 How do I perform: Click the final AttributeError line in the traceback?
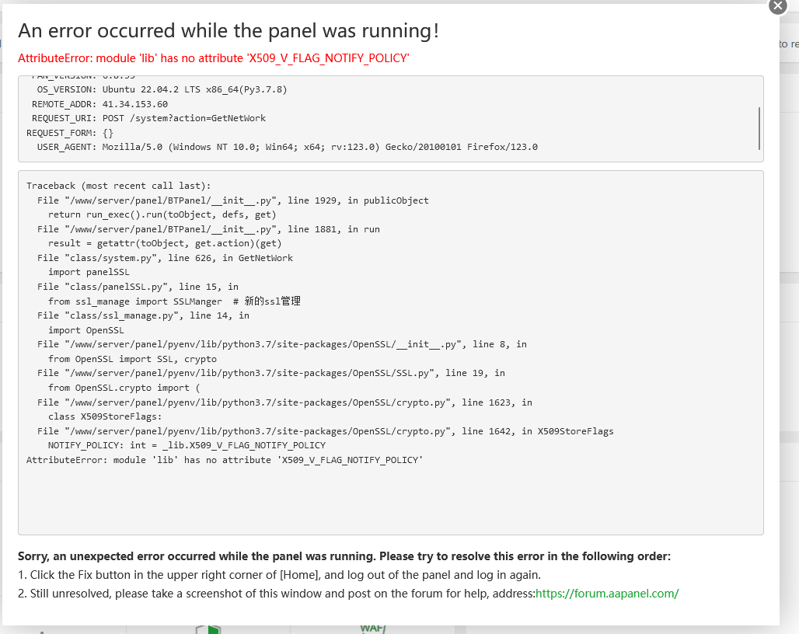click(x=225, y=459)
